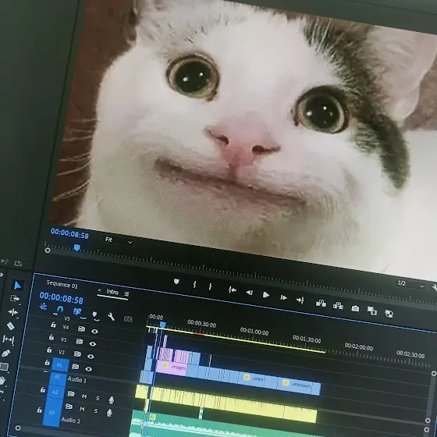Add marker in Program monitor
The width and height of the screenshot is (437, 437).
176,282
